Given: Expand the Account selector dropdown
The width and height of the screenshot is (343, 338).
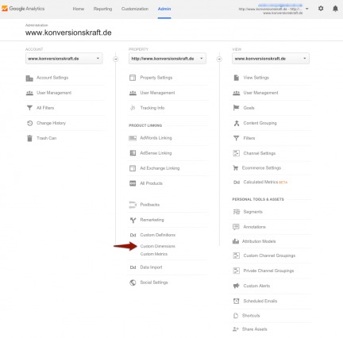Looking at the screenshot, I should tap(64, 59).
